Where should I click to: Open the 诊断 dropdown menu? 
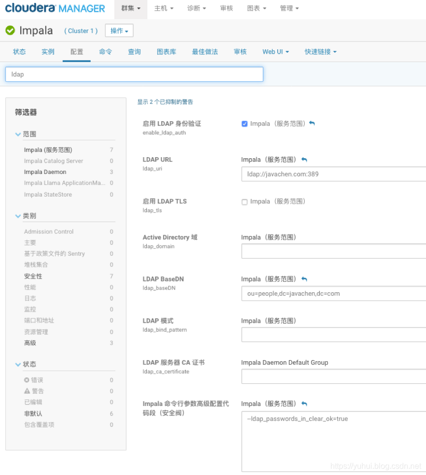(196, 8)
